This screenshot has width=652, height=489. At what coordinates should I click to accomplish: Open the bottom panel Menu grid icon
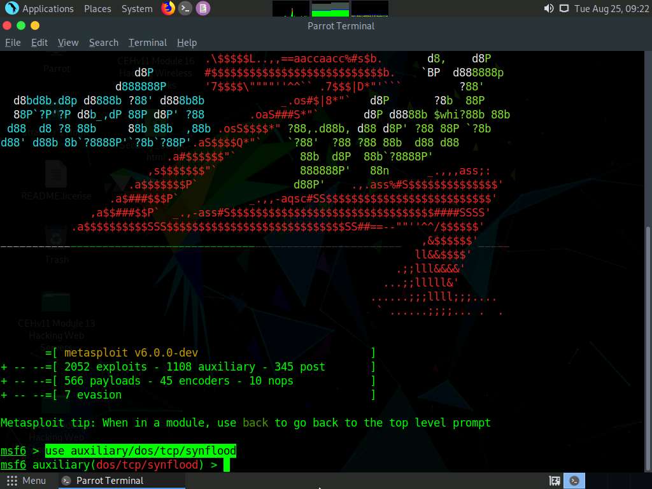12,481
